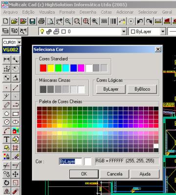The height and width of the screenshot is (195, 176).
Task: Click the Undo arrow icon
Action: [x=140, y=21]
